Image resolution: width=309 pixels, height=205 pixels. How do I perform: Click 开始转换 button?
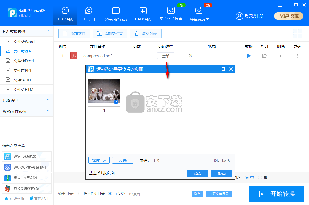tap(277, 194)
